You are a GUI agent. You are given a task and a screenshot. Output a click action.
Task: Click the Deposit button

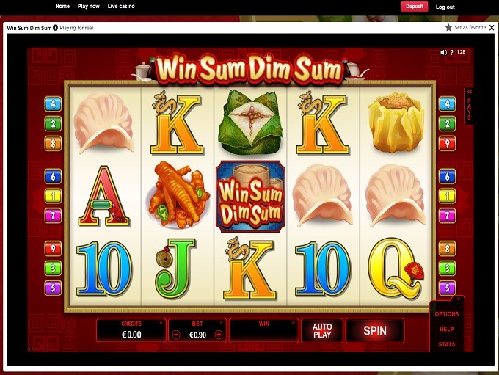pos(415,7)
